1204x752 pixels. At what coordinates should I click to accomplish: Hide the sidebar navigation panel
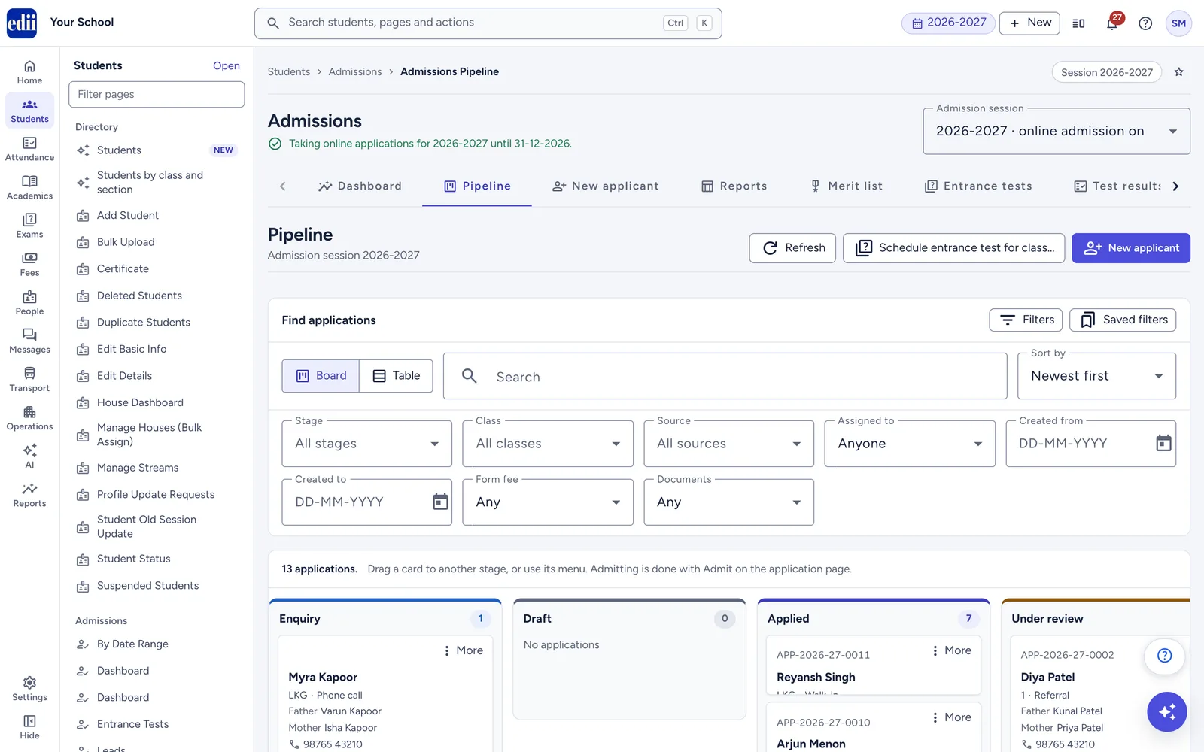(x=29, y=727)
